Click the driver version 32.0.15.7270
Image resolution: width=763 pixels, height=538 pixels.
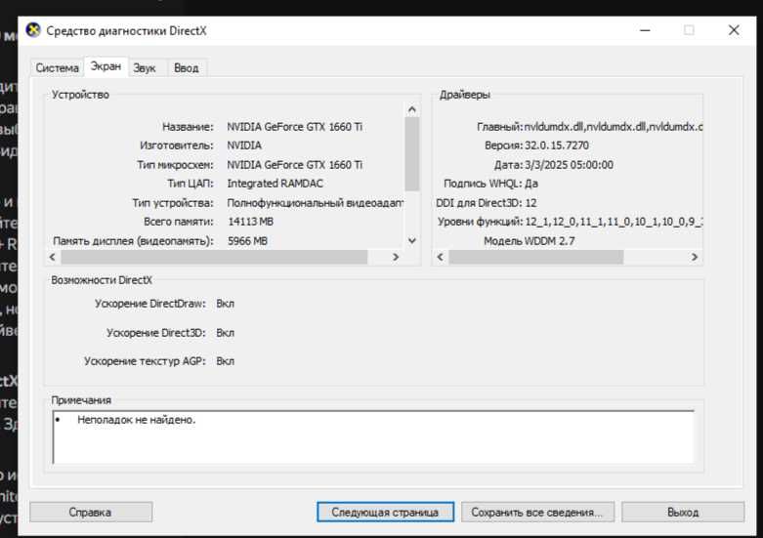(x=557, y=145)
